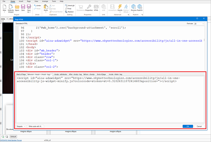Expand the Advanced group dialog launcher
The height and width of the screenshot is (142, 211).
128,15
